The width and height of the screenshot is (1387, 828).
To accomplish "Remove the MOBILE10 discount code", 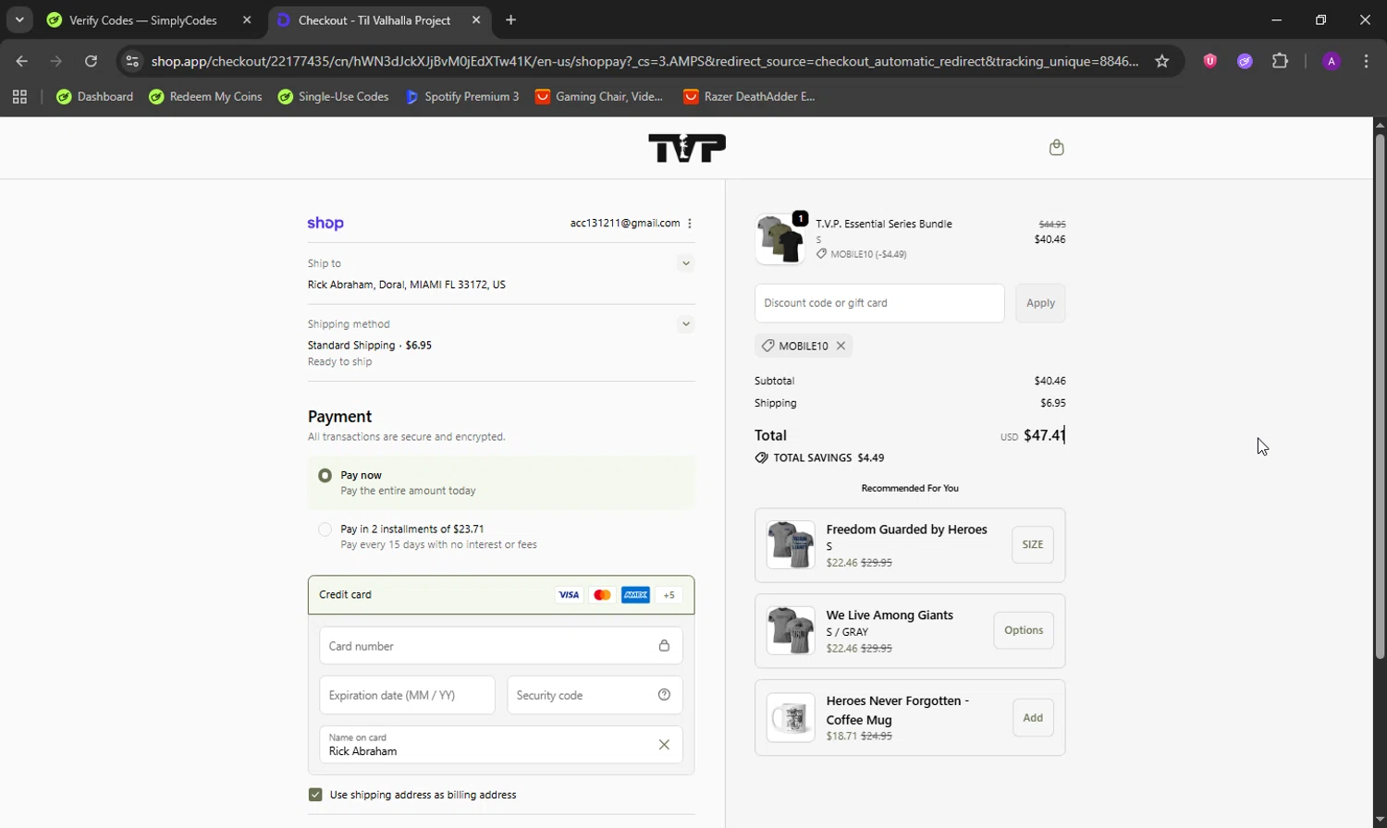I will [x=841, y=346].
